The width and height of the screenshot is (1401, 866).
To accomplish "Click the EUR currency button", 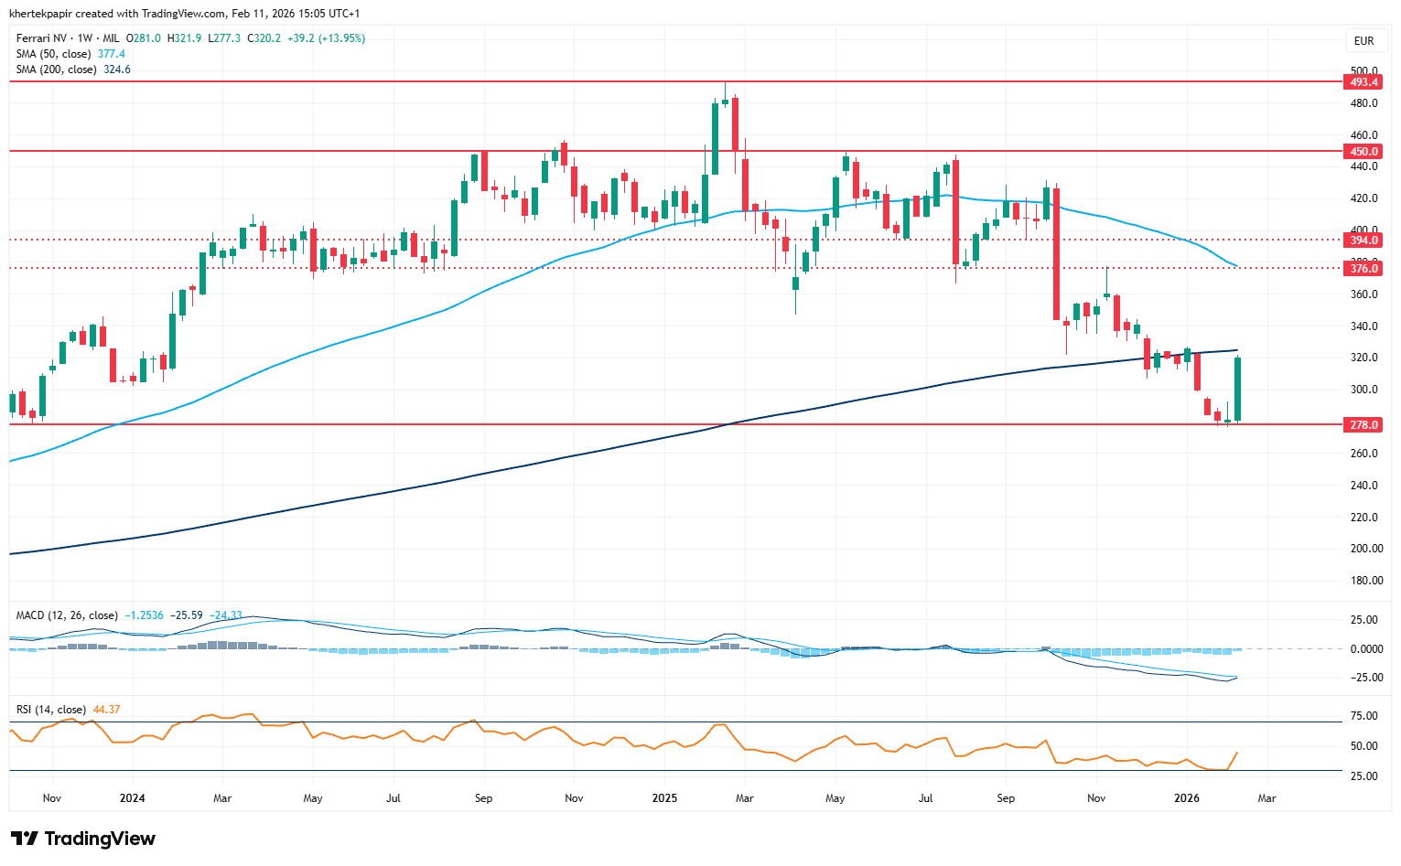I will point(1363,41).
